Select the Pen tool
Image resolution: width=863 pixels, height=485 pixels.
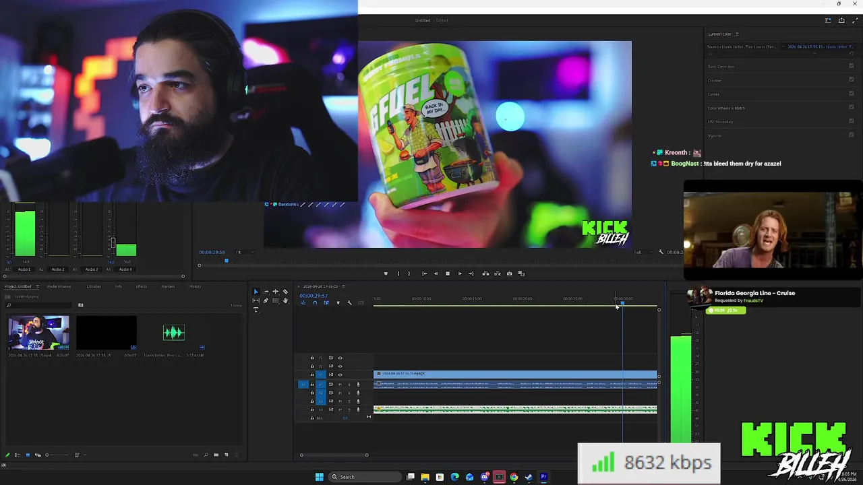click(x=266, y=300)
